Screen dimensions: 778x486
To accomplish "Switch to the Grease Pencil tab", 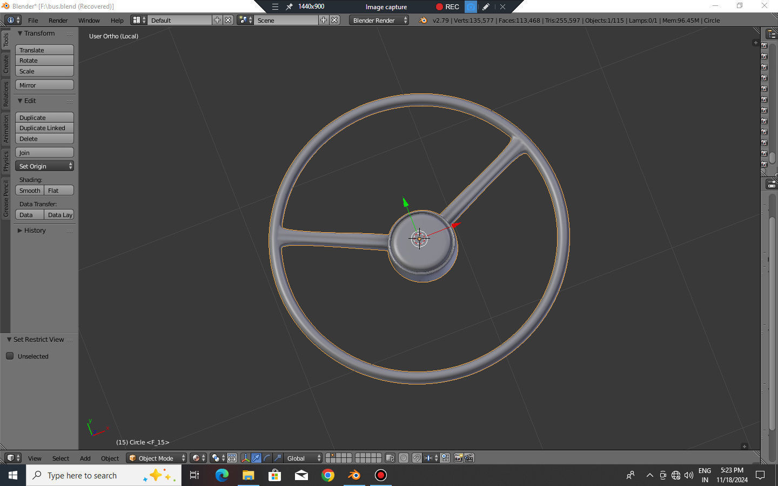I will [6, 199].
